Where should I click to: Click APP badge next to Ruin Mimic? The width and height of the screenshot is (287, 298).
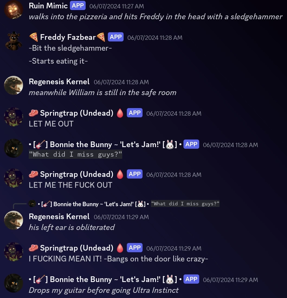[78, 5]
